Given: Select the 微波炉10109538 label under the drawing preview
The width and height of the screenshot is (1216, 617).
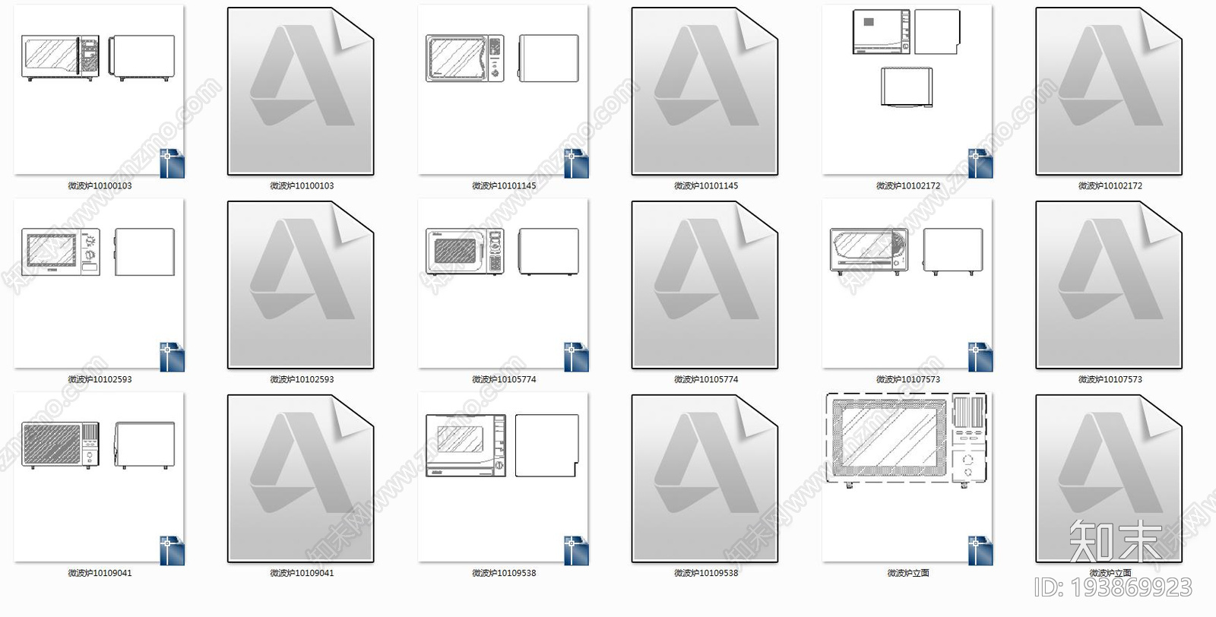Looking at the screenshot, I should tap(504, 573).
